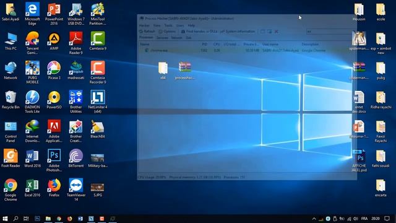This screenshot has width=396, height=223.
Task: Select the fathi souidi folder
Action: (x=381, y=159)
